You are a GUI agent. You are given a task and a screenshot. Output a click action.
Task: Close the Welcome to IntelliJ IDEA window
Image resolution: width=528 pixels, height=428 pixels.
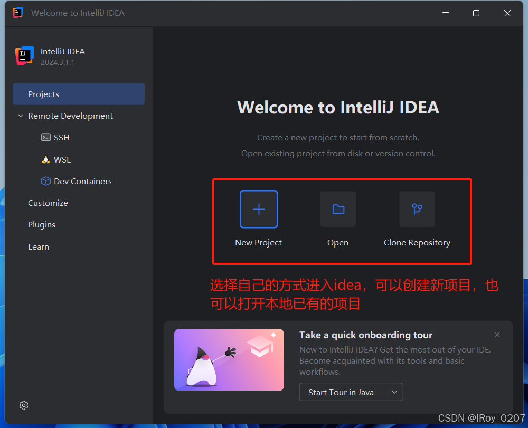point(507,13)
